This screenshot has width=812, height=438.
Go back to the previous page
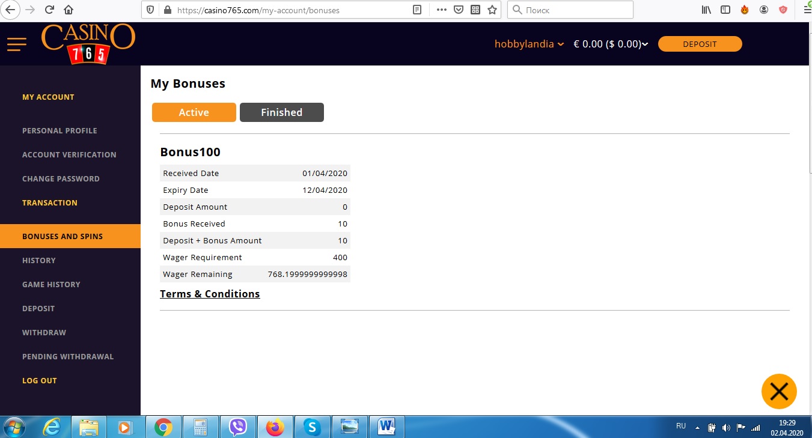point(10,10)
